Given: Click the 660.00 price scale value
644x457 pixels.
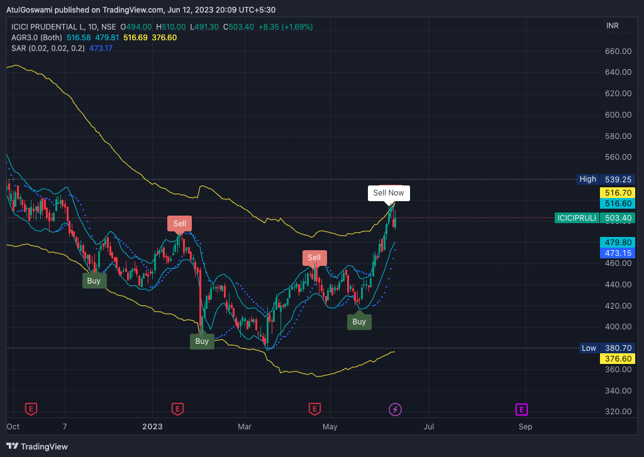Looking at the screenshot, I should click(618, 52).
